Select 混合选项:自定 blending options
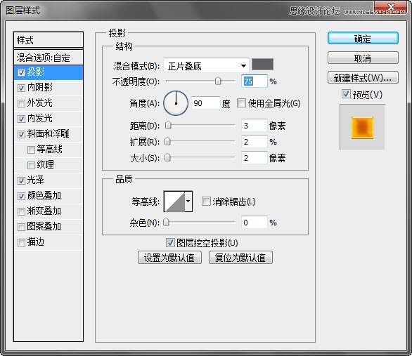The width and height of the screenshot is (412, 356). pyautogui.click(x=49, y=58)
